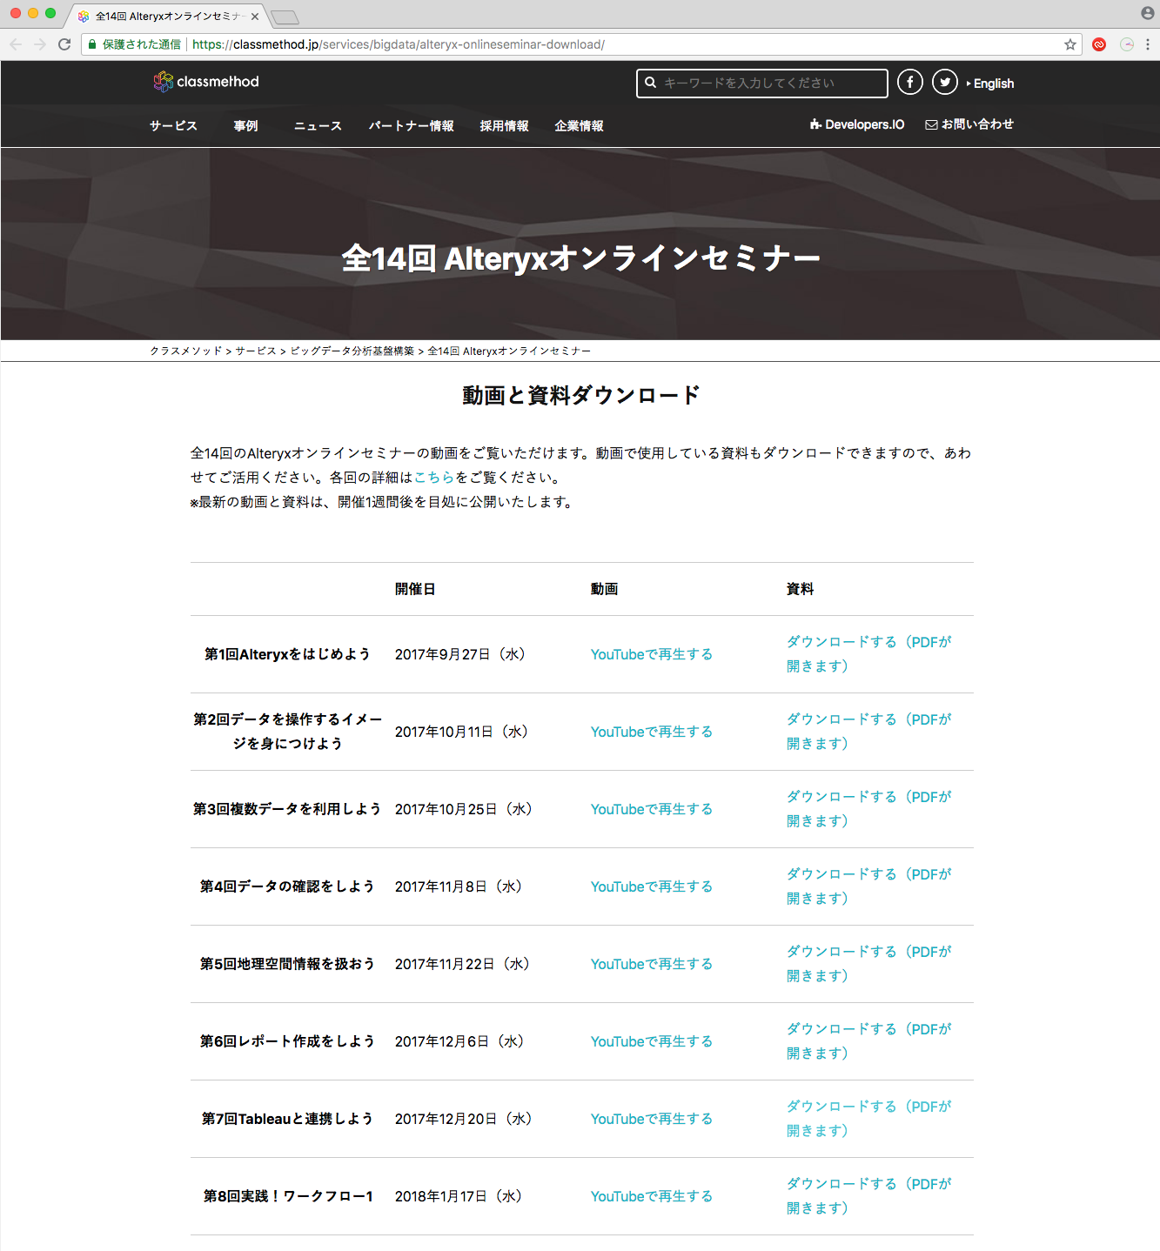Select the date 2017年10月11日（水）

pos(462,732)
